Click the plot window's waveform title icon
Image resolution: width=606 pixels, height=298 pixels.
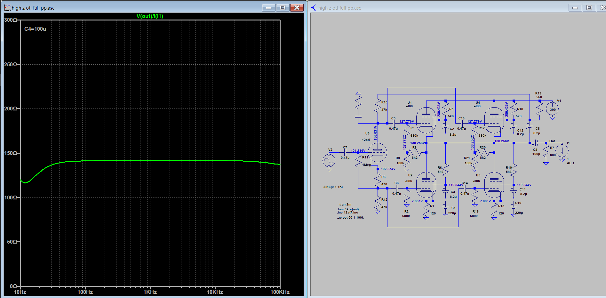coord(7,8)
